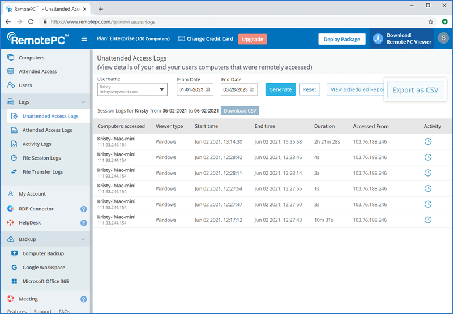
Task: Collapse the Logs section in sidebar
Action: pos(83,102)
